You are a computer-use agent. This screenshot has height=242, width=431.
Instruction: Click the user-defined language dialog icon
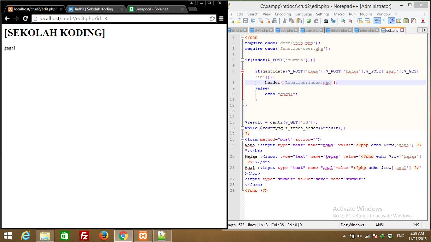point(399,21)
